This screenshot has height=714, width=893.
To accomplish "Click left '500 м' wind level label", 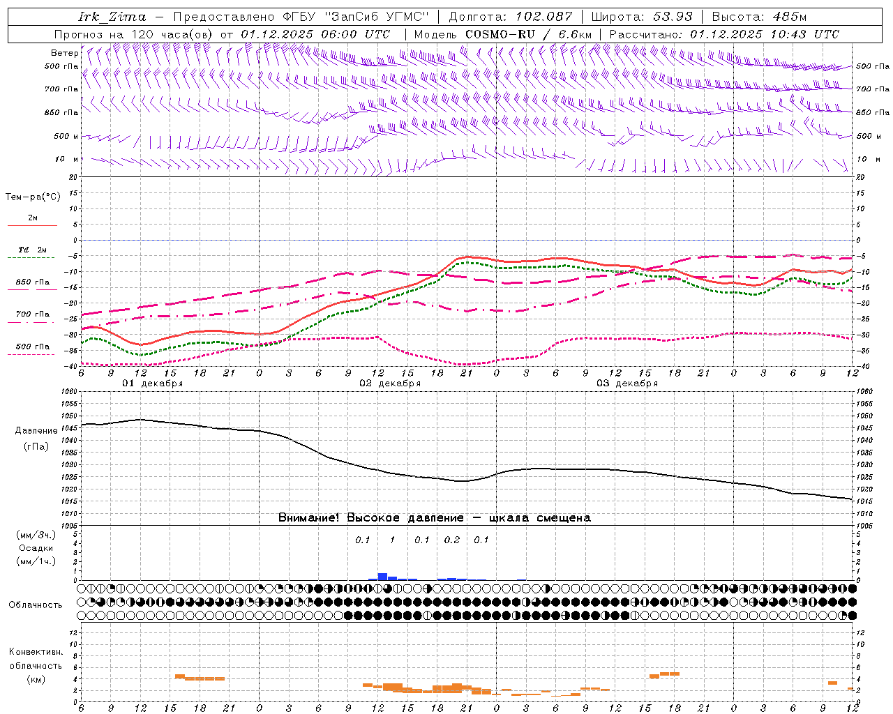I will [66, 136].
